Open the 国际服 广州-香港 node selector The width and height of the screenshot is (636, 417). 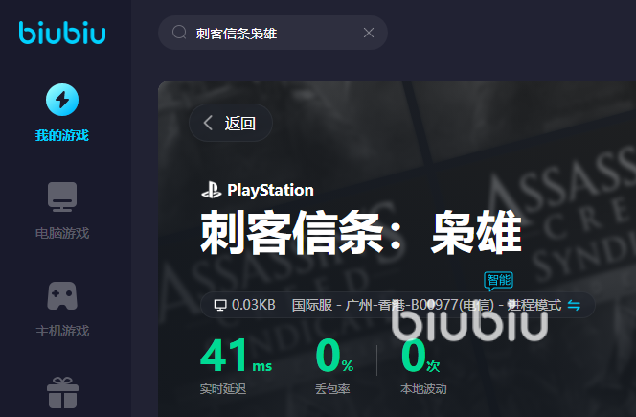tap(426, 305)
